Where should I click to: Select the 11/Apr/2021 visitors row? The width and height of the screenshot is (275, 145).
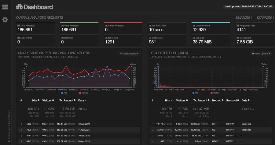click(79, 130)
